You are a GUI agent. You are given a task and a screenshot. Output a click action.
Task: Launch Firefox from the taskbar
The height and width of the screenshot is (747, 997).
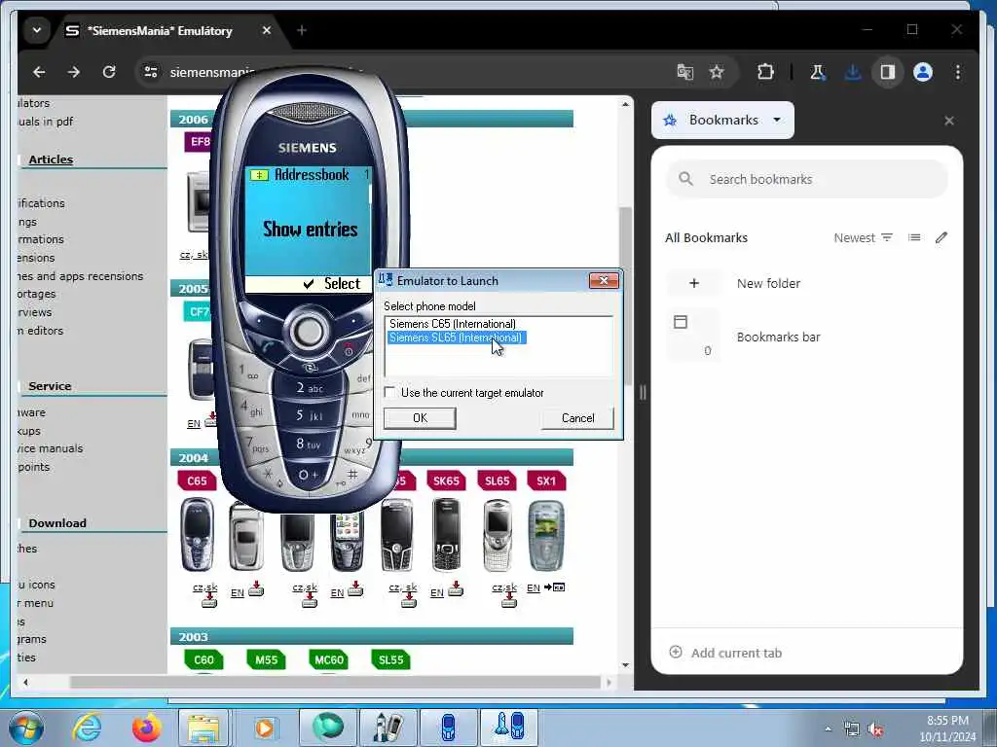click(146, 728)
